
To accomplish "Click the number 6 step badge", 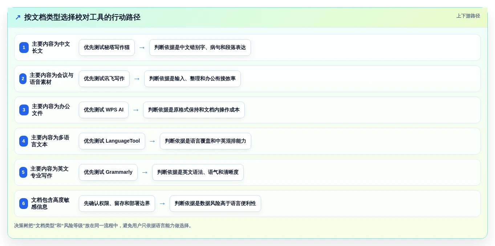I will tap(24, 204).
